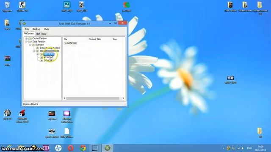271x152 pixels.
Task: Click the file list scrollbar right arrow
Action: point(123,98)
